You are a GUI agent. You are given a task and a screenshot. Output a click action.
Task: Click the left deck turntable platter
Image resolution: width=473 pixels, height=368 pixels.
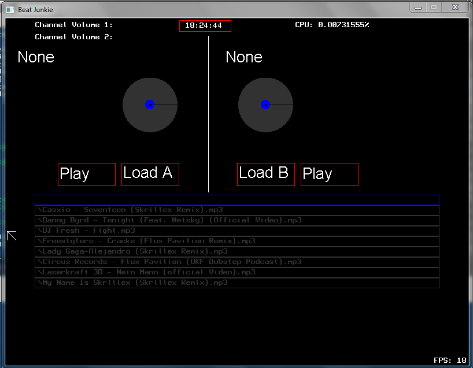[x=150, y=105]
